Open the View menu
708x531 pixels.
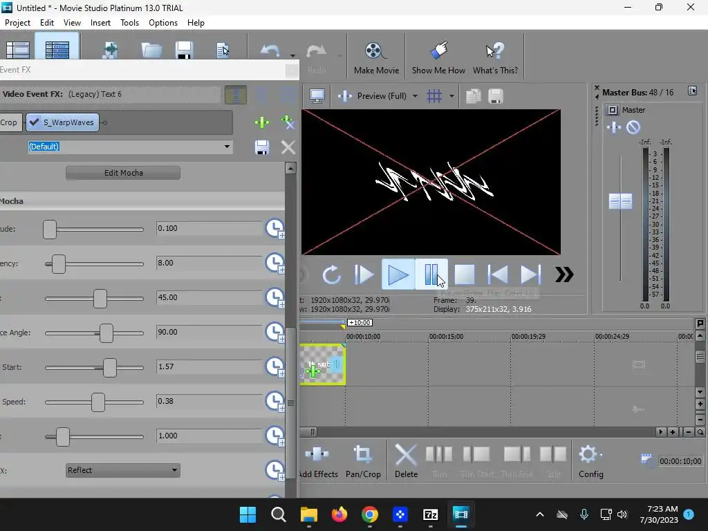point(72,23)
